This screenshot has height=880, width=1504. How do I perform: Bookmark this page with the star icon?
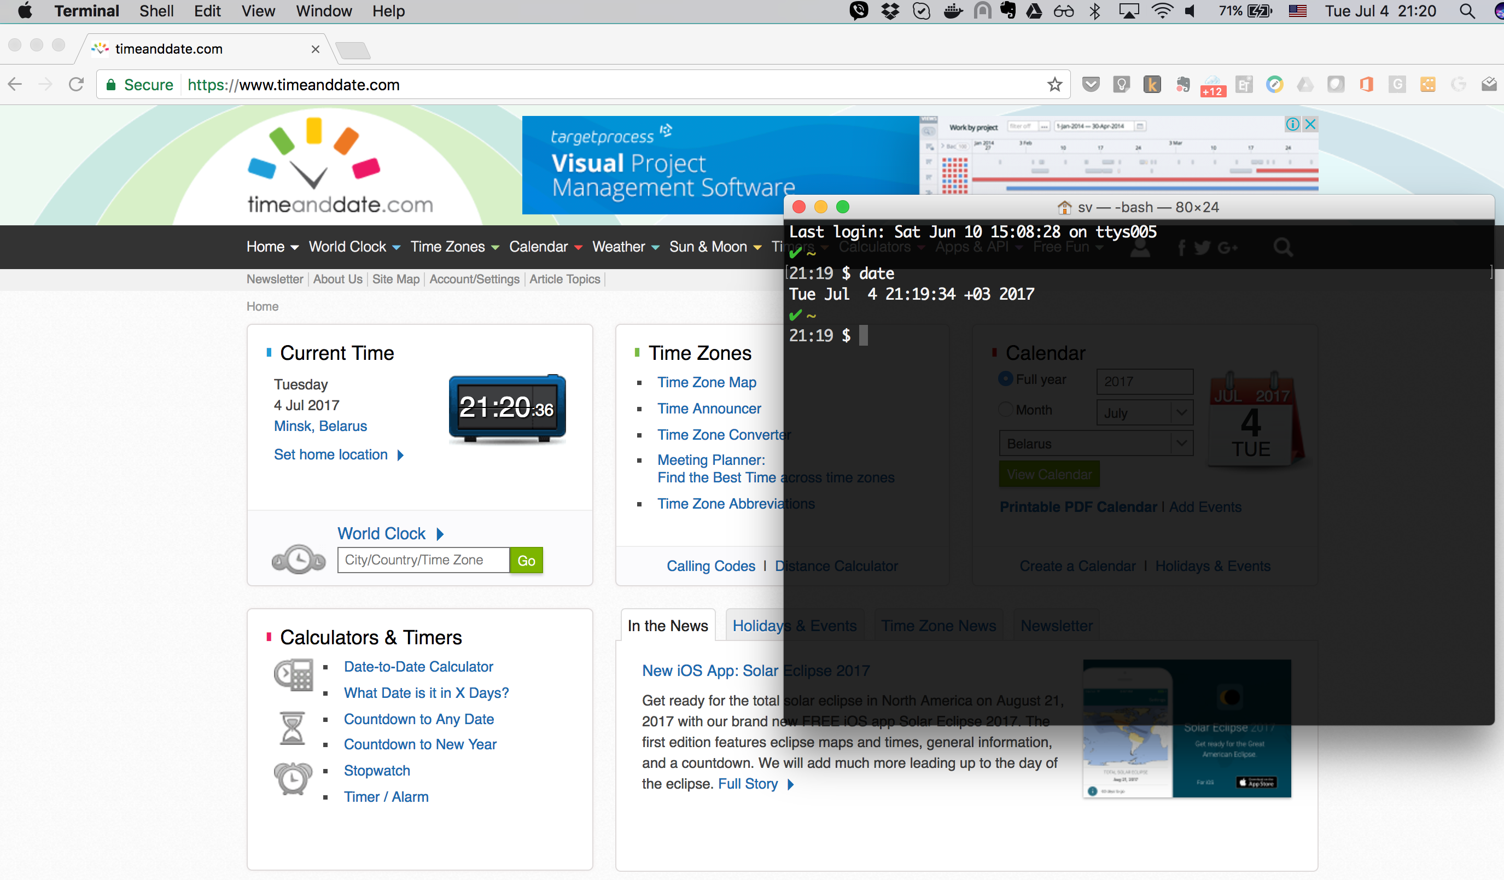coord(1054,85)
